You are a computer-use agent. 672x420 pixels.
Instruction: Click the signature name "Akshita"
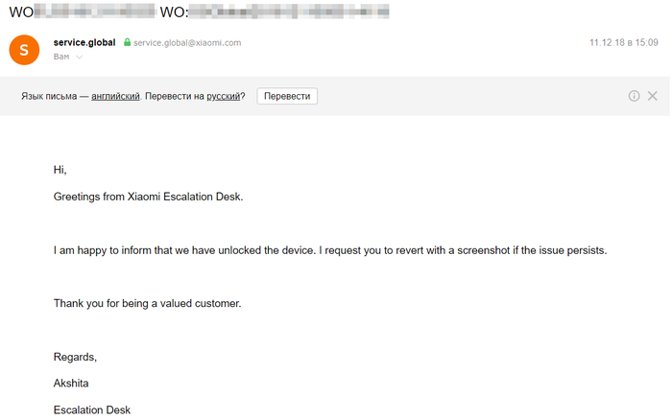(x=73, y=385)
